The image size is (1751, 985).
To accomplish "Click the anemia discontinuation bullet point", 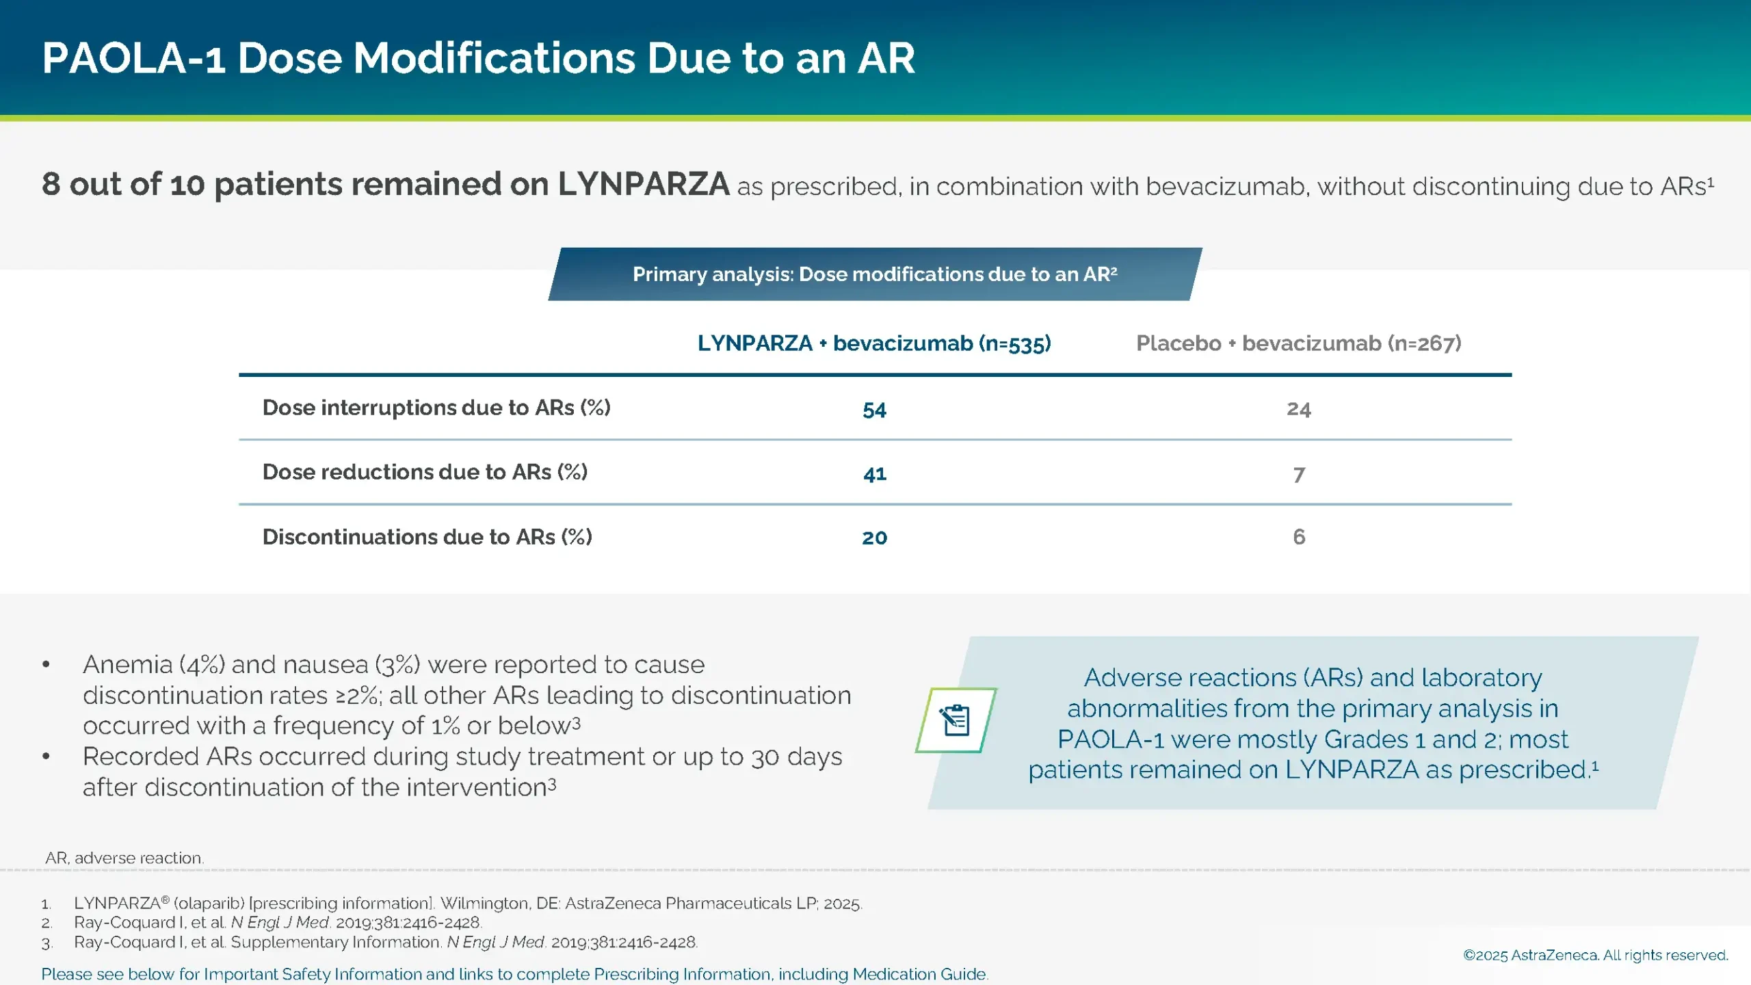I will pos(467,694).
